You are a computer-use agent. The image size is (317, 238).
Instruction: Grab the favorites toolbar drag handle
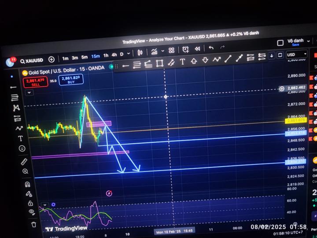116,67
